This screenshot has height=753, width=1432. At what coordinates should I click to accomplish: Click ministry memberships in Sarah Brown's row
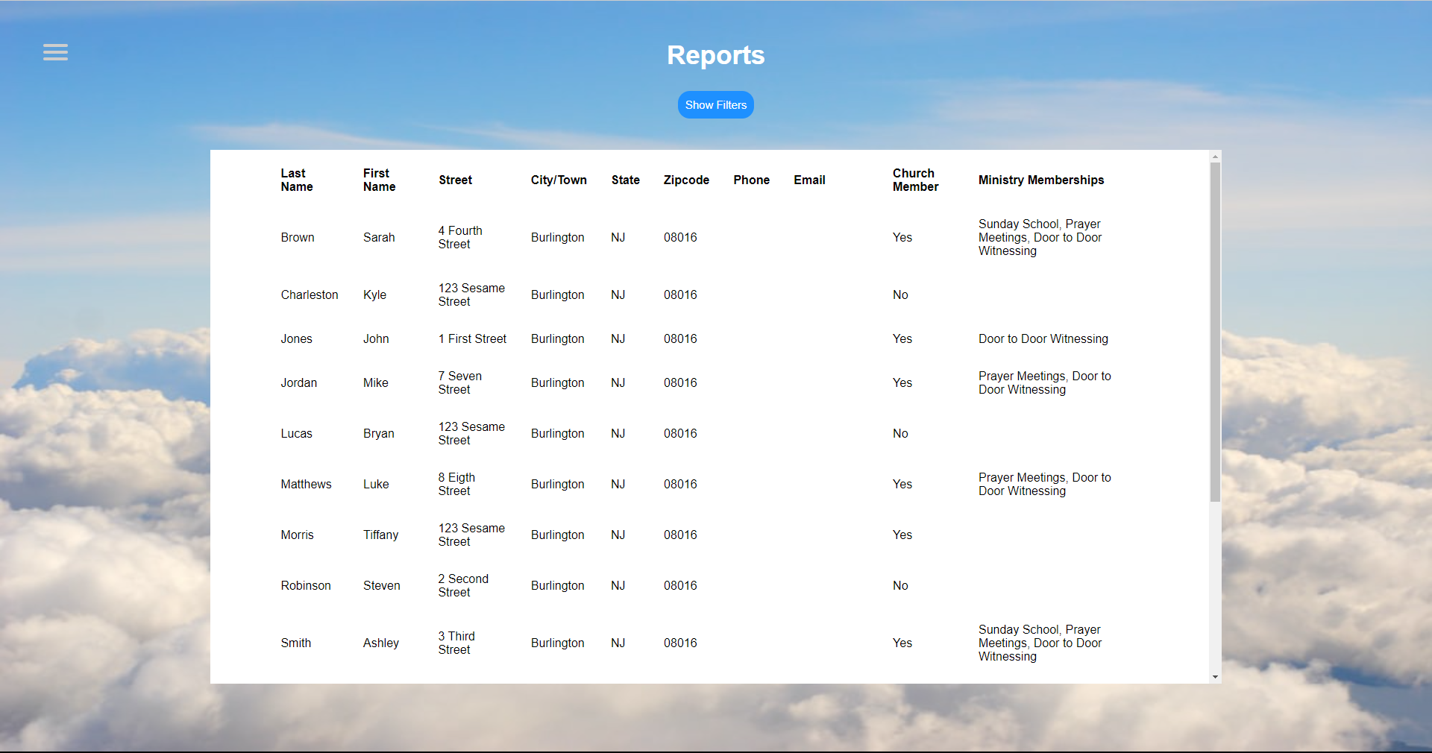coord(1040,237)
